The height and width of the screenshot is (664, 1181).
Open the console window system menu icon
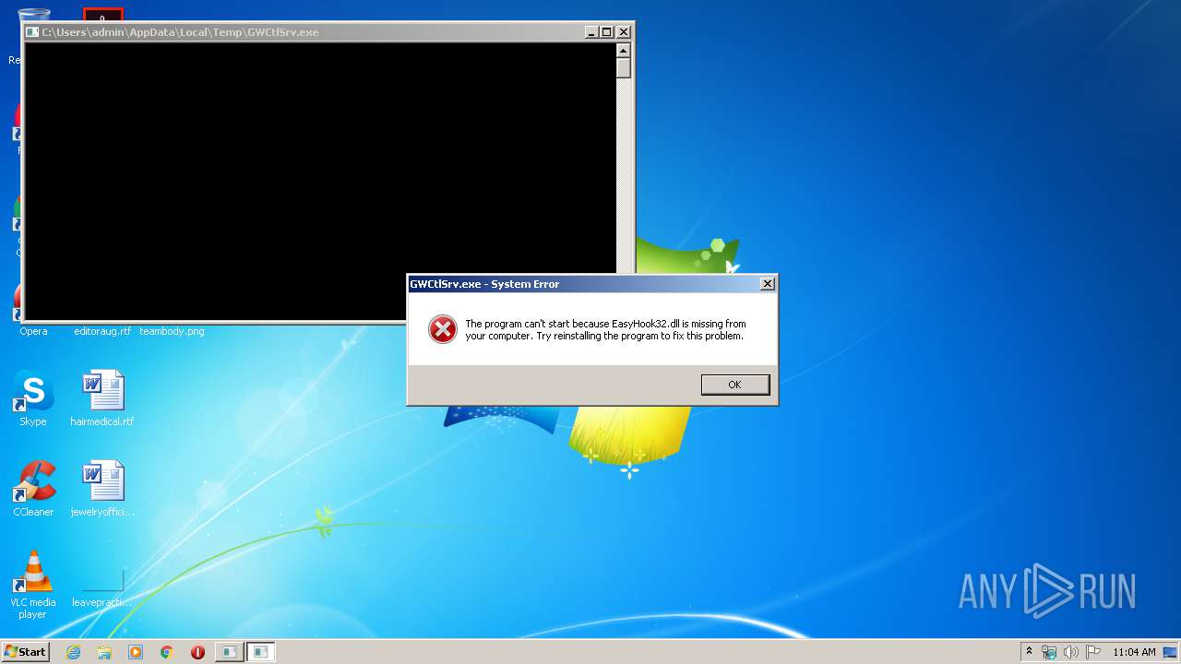32,32
